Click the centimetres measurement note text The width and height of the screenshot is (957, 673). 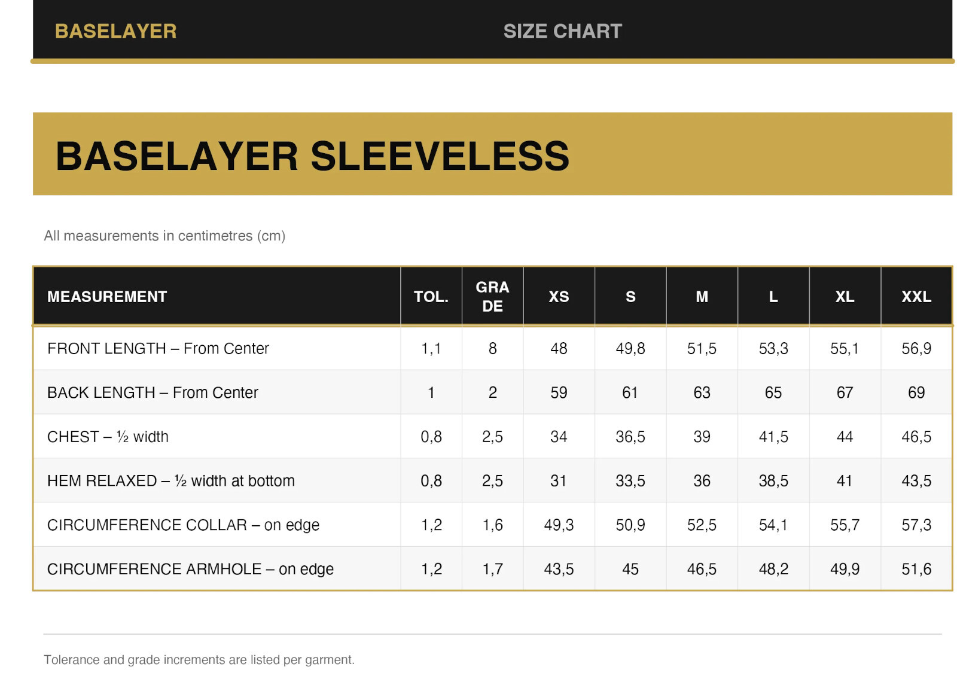point(164,236)
